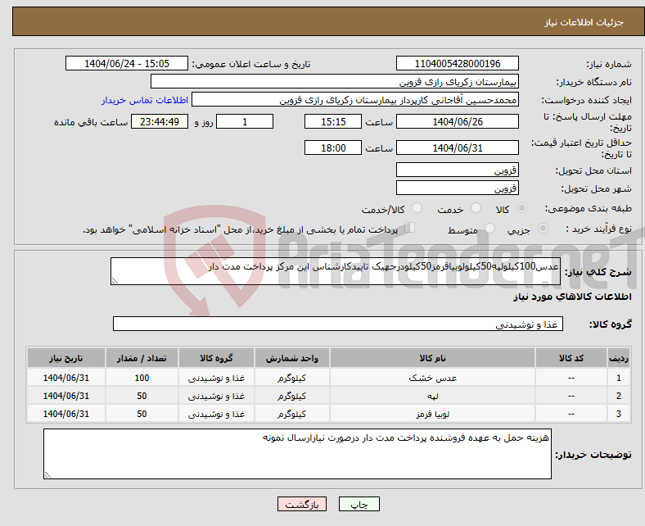Click the delivery city field قزوین
Viewport: 645px width, 526px height.
(x=457, y=188)
